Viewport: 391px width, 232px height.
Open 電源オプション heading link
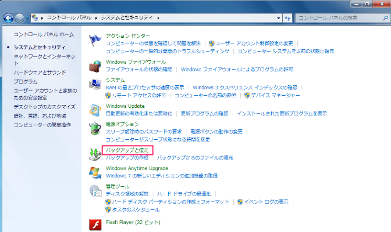point(122,124)
